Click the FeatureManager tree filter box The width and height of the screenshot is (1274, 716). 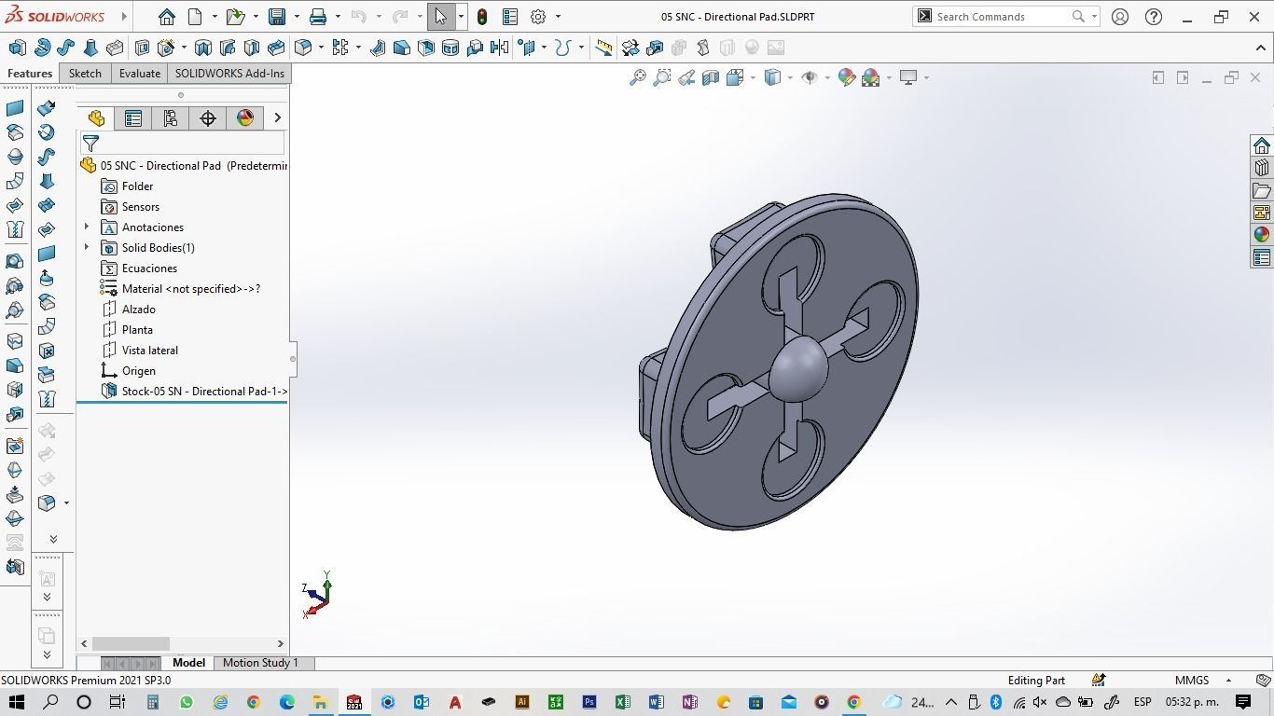coord(183,143)
